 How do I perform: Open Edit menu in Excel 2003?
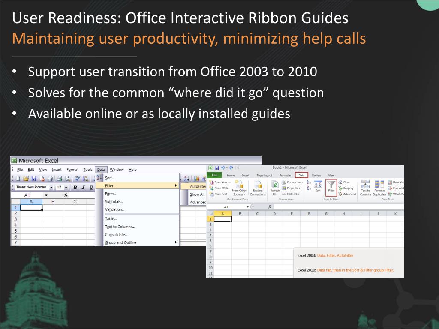[x=31, y=170]
